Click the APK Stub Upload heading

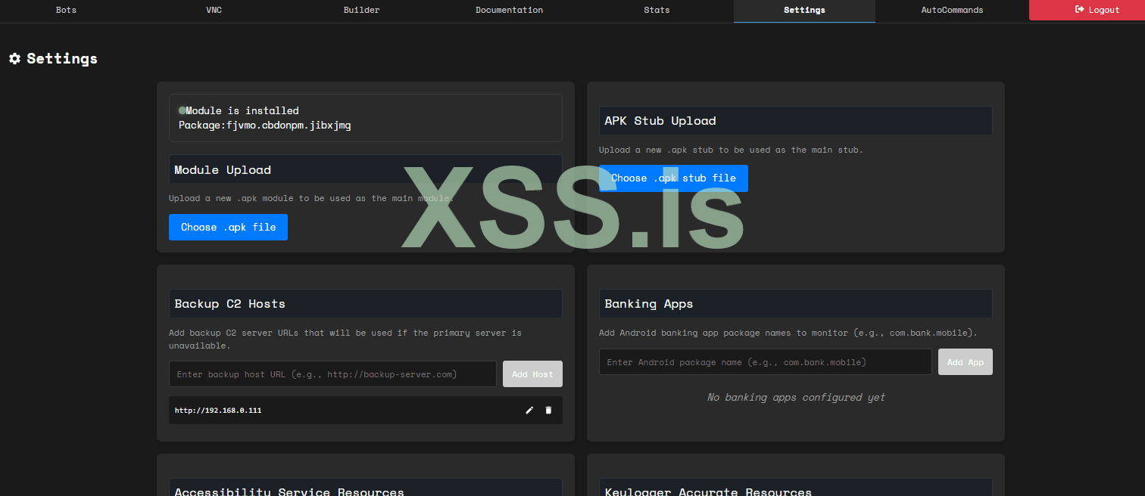pos(660,121)
